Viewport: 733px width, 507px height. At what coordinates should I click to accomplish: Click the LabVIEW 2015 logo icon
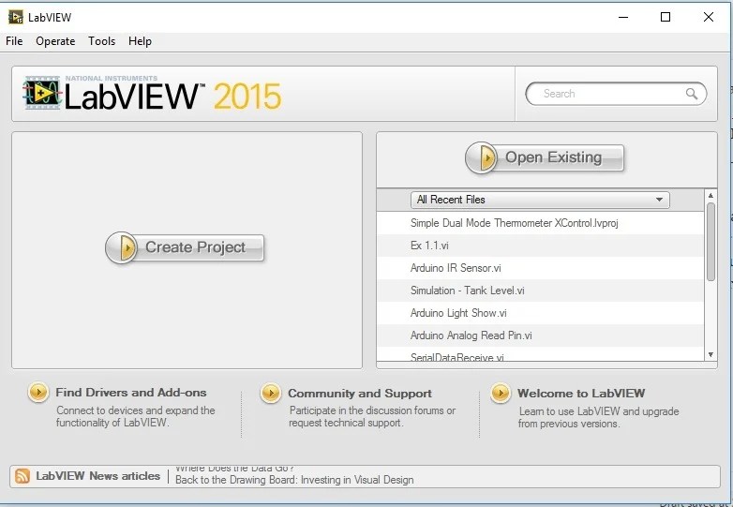point(42,93)
